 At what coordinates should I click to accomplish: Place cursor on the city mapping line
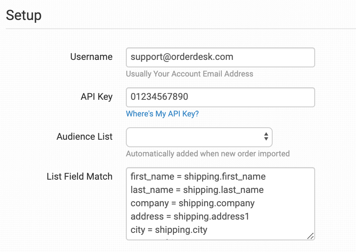[169, 230]
